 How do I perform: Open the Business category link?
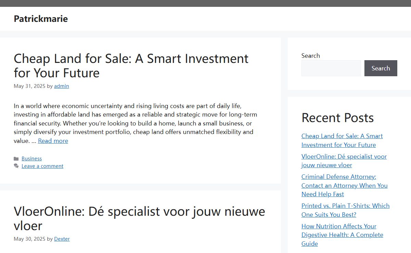32,159
